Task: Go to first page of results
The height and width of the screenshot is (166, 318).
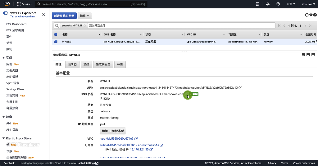Action: [x=279, y=25]
